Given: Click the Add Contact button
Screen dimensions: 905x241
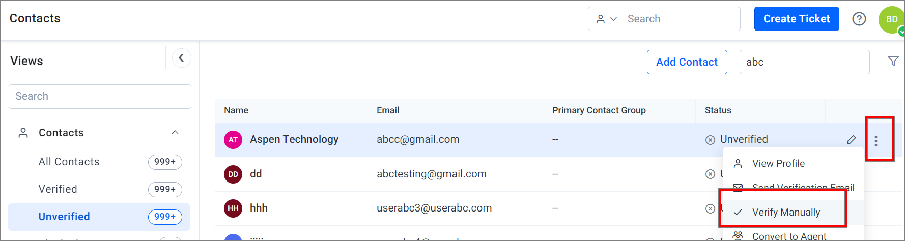Looking at the screenshot, I should pos(687,62).
